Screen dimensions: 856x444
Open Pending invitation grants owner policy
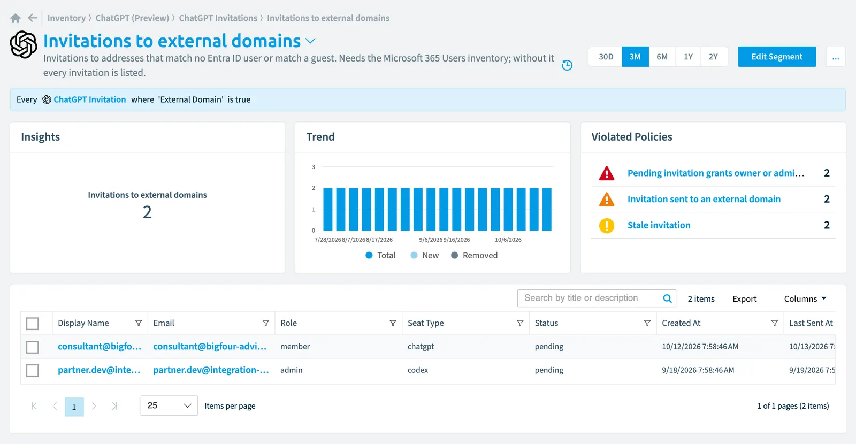tap(716, 173)
